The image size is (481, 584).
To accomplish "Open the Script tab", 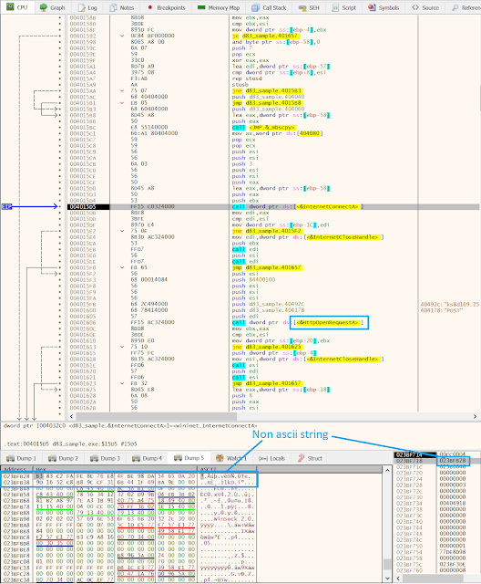I will tap(343, 7).
